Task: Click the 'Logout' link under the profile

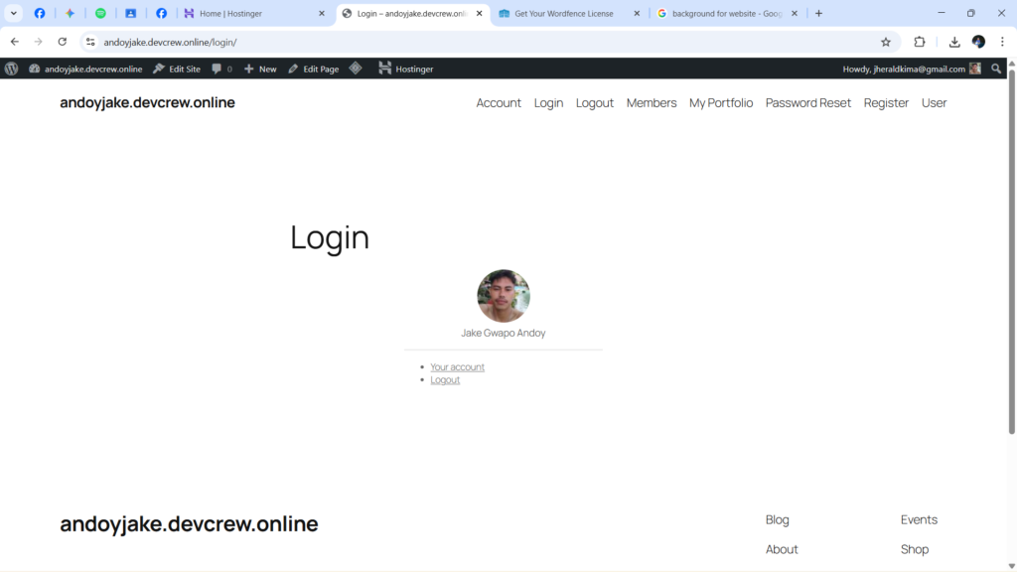Action: coord(445,380)
